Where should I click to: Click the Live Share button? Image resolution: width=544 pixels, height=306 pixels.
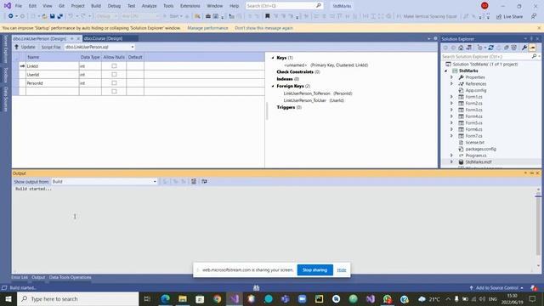click(509, 16)
